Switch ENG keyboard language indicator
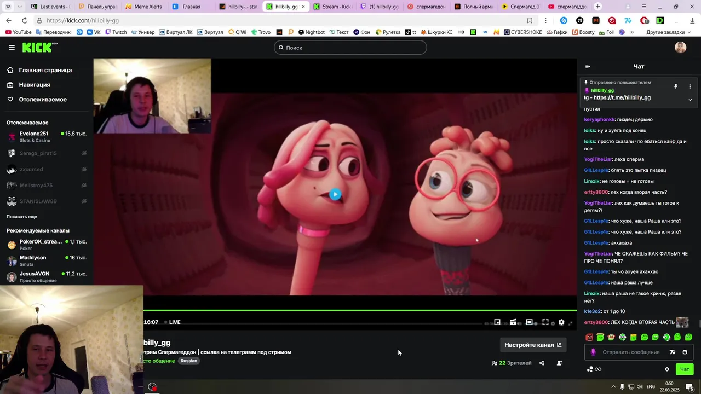The width and height of the screenshot is (701, 394). [x=651, y=387]
